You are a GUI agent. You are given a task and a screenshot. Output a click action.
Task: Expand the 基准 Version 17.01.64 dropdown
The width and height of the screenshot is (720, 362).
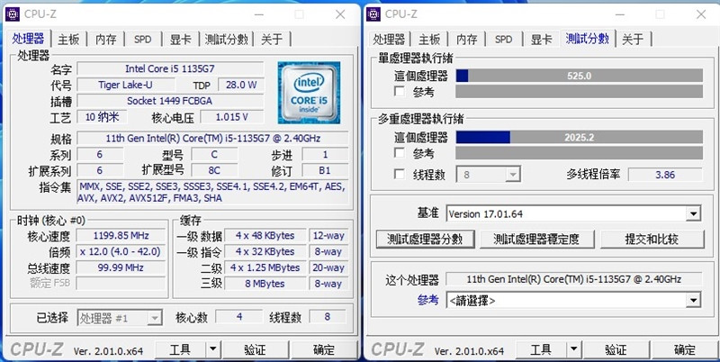[x=693, y=213]
